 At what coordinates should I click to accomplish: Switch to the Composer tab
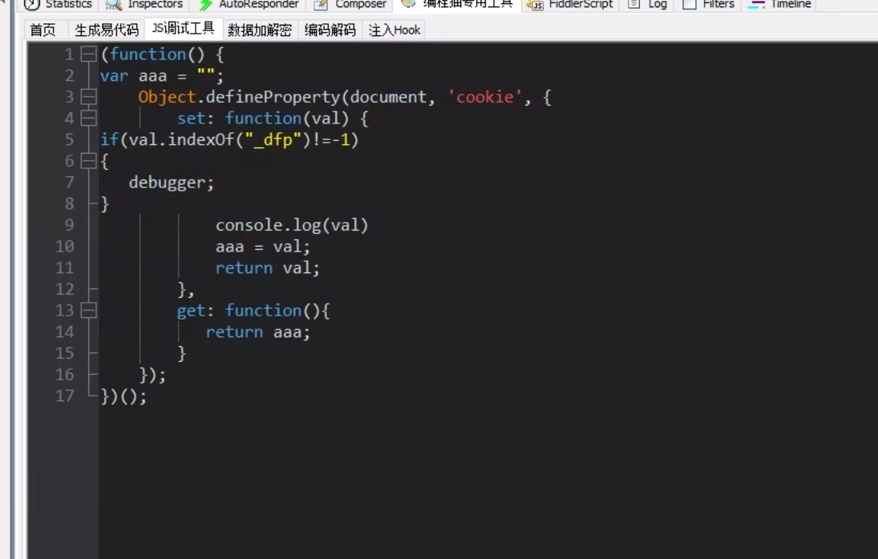(350, 5)
